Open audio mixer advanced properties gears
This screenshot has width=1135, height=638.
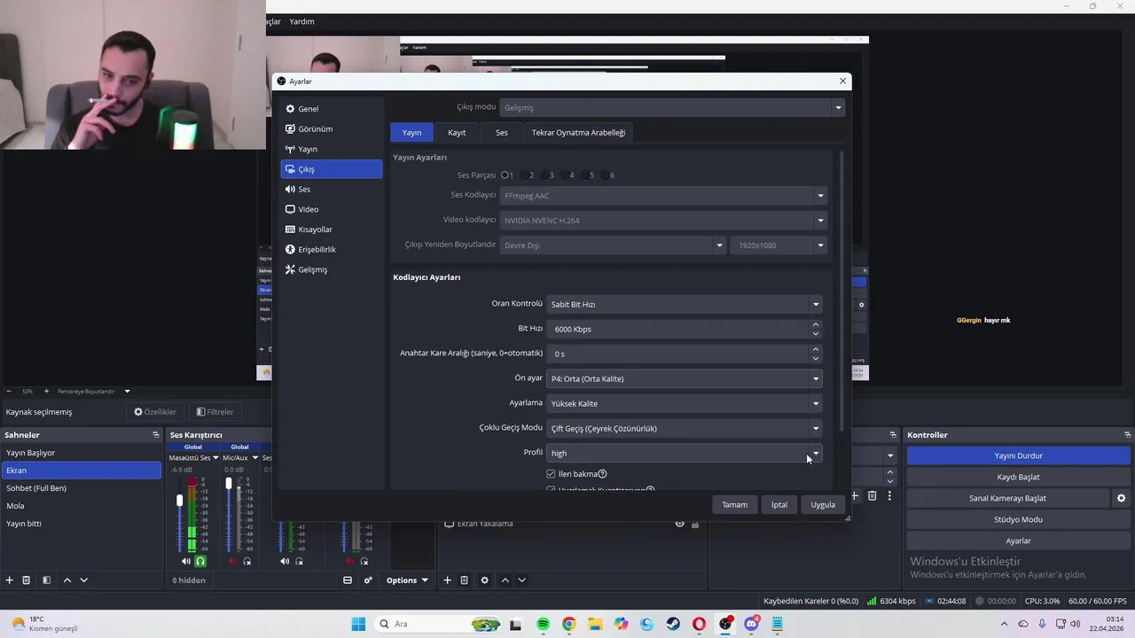pos(368,580)
